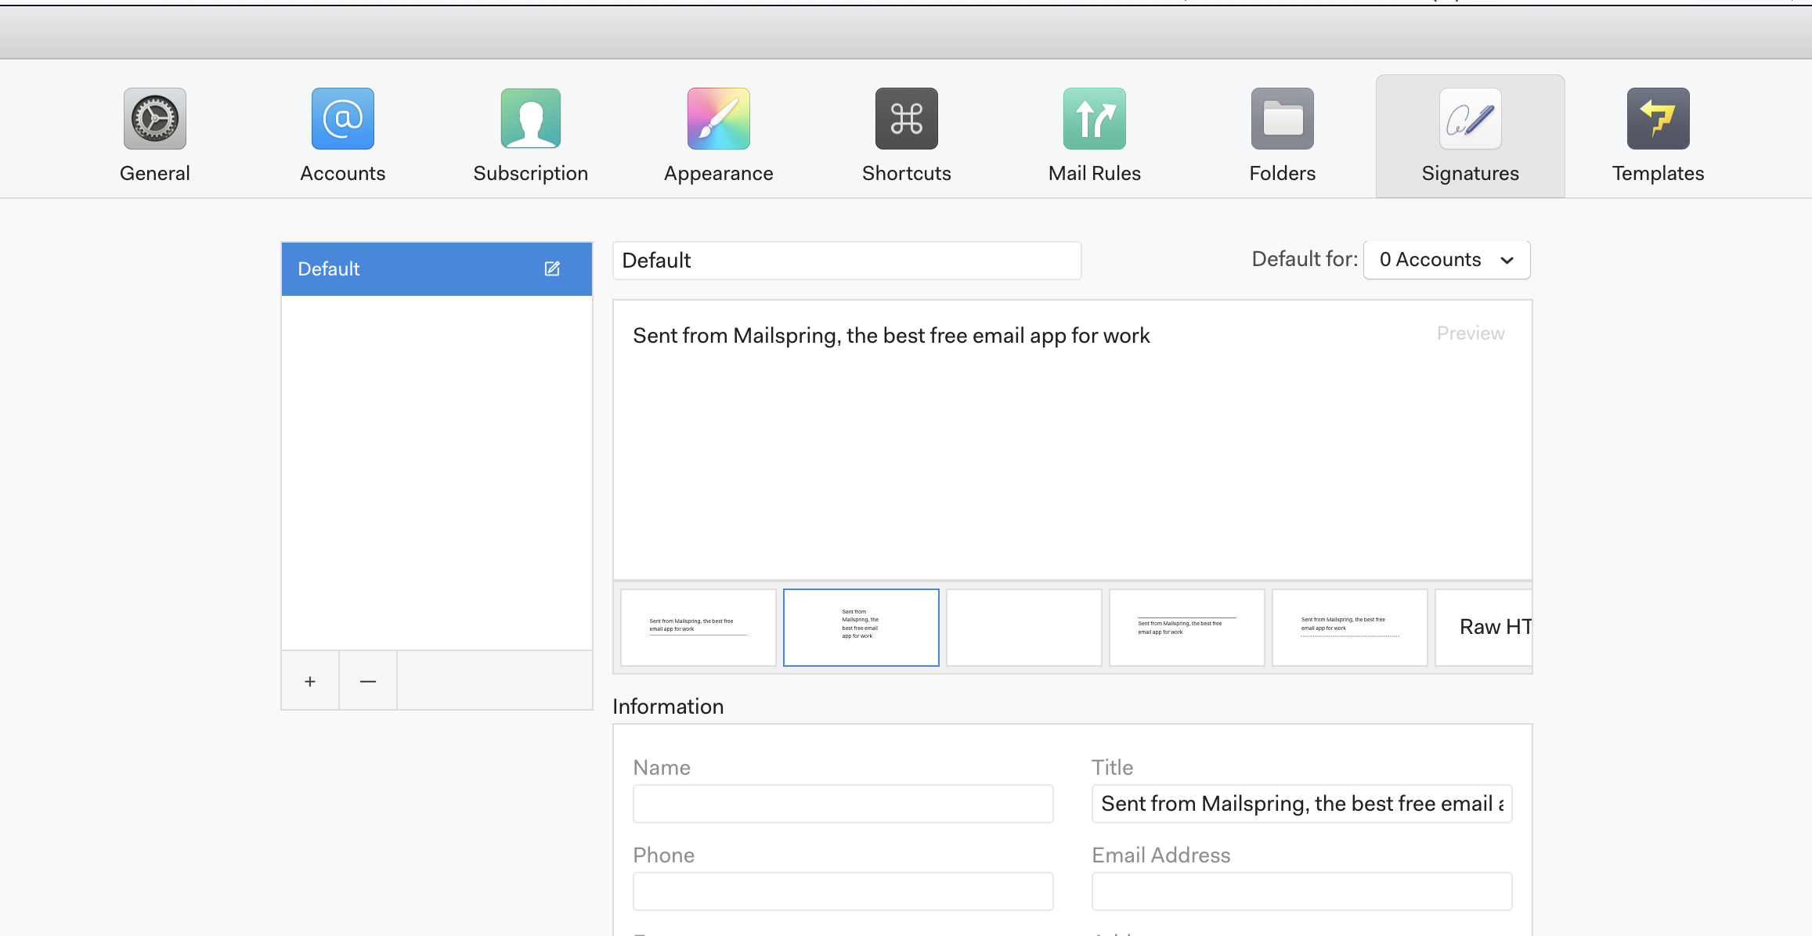Remove the signature using the minus button
The image size is (1812, 936).
tap(367, 680)
